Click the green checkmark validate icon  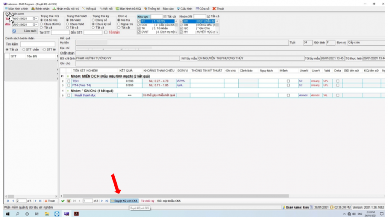[x=63, y=201]
